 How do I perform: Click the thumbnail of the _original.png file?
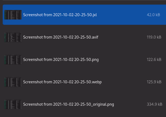coord(13,104)
